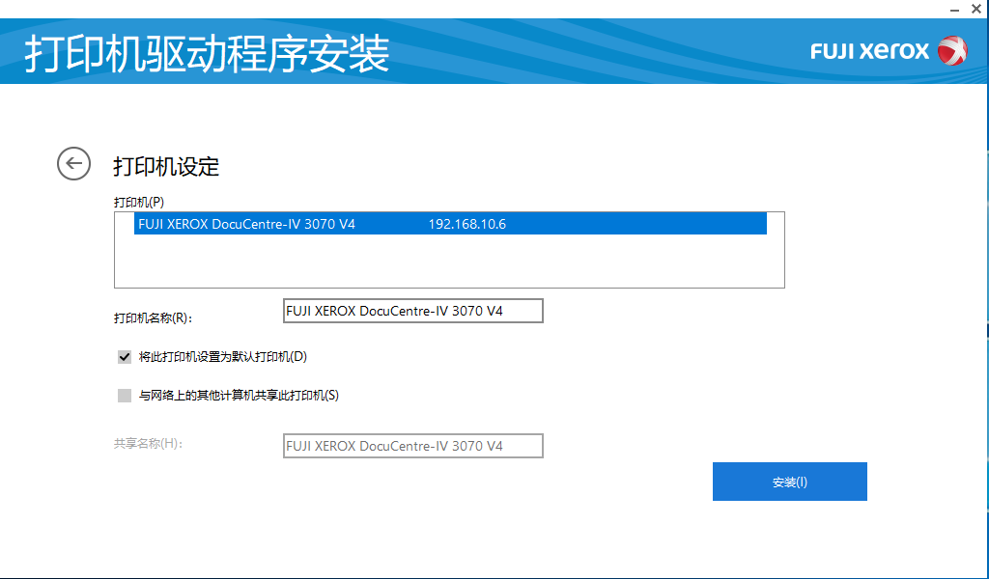Uncheck the 将此打印机设置为默认打印机 checkbox
The image size is (989, 579).
coord(125,357)
